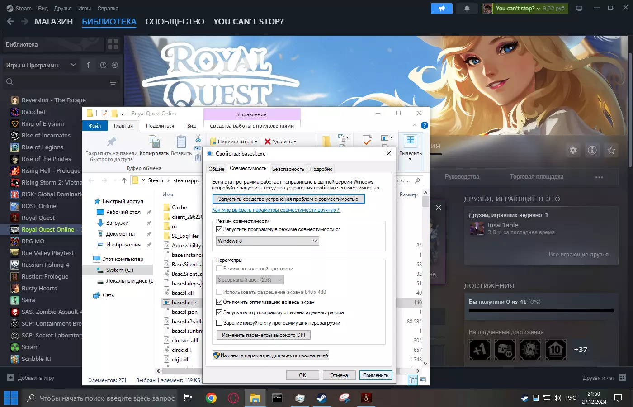Image resolution: width=633 pixels, height=407 pixels.
Task: Open Opera browser from taskbar
Action: pos(233,398)
